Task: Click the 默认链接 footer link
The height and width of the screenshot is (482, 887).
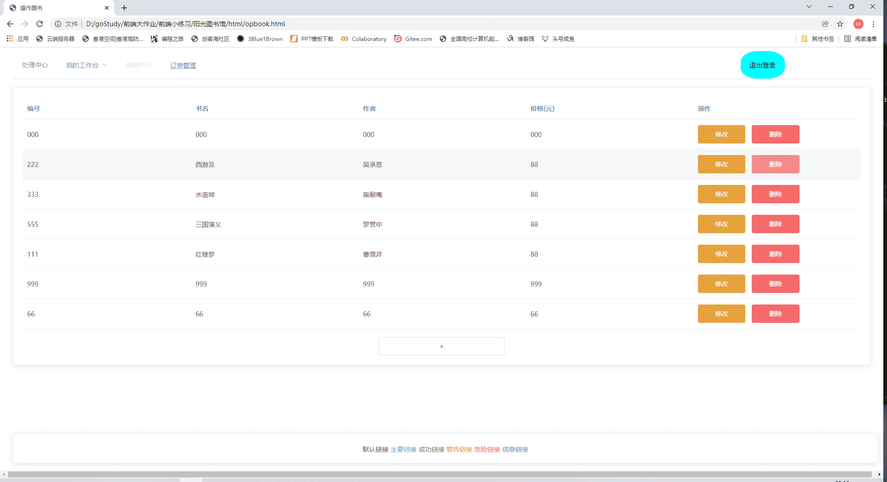Action: coord(375,449)
